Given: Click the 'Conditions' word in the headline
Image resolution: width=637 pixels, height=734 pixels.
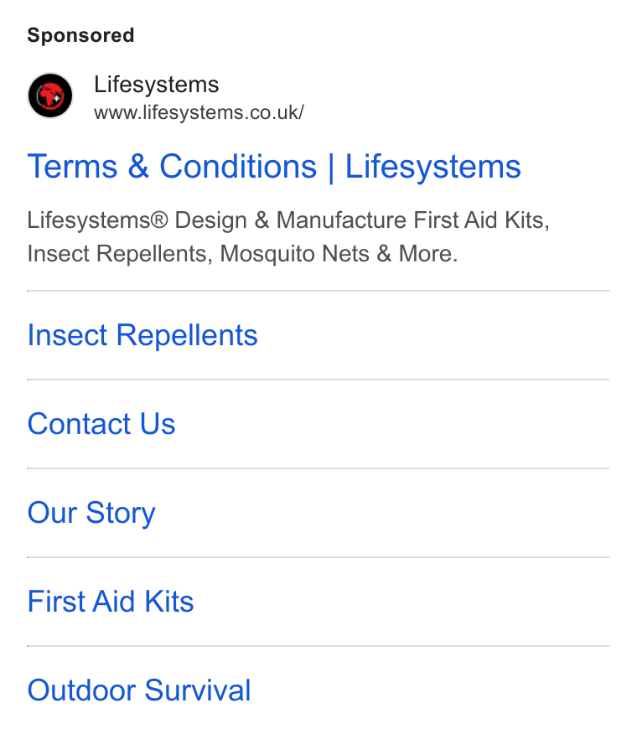Looking at the screenshot, I should pyautogui.click(x=238, y=167).
